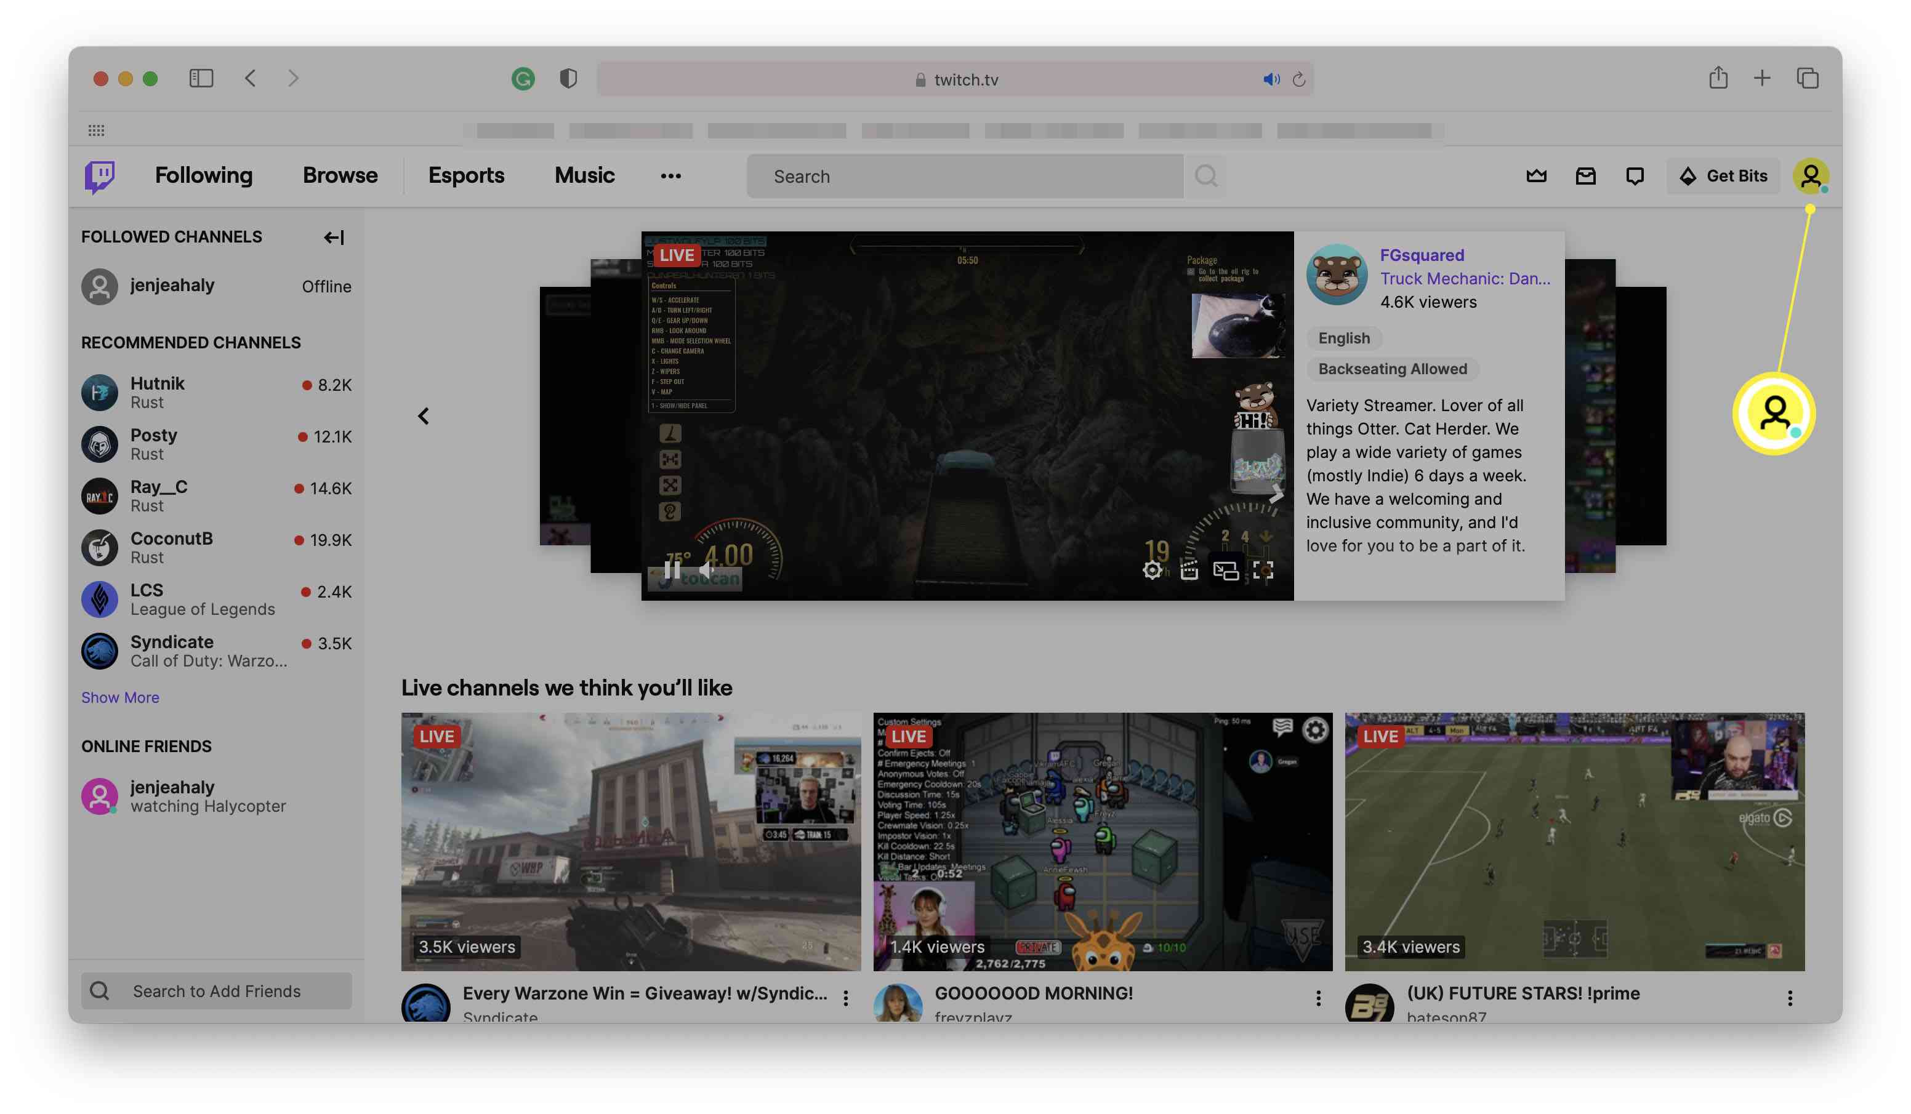Open recommended channel Ray__C
Viewport: 1911px width, 1114px height.
point(216,495)
